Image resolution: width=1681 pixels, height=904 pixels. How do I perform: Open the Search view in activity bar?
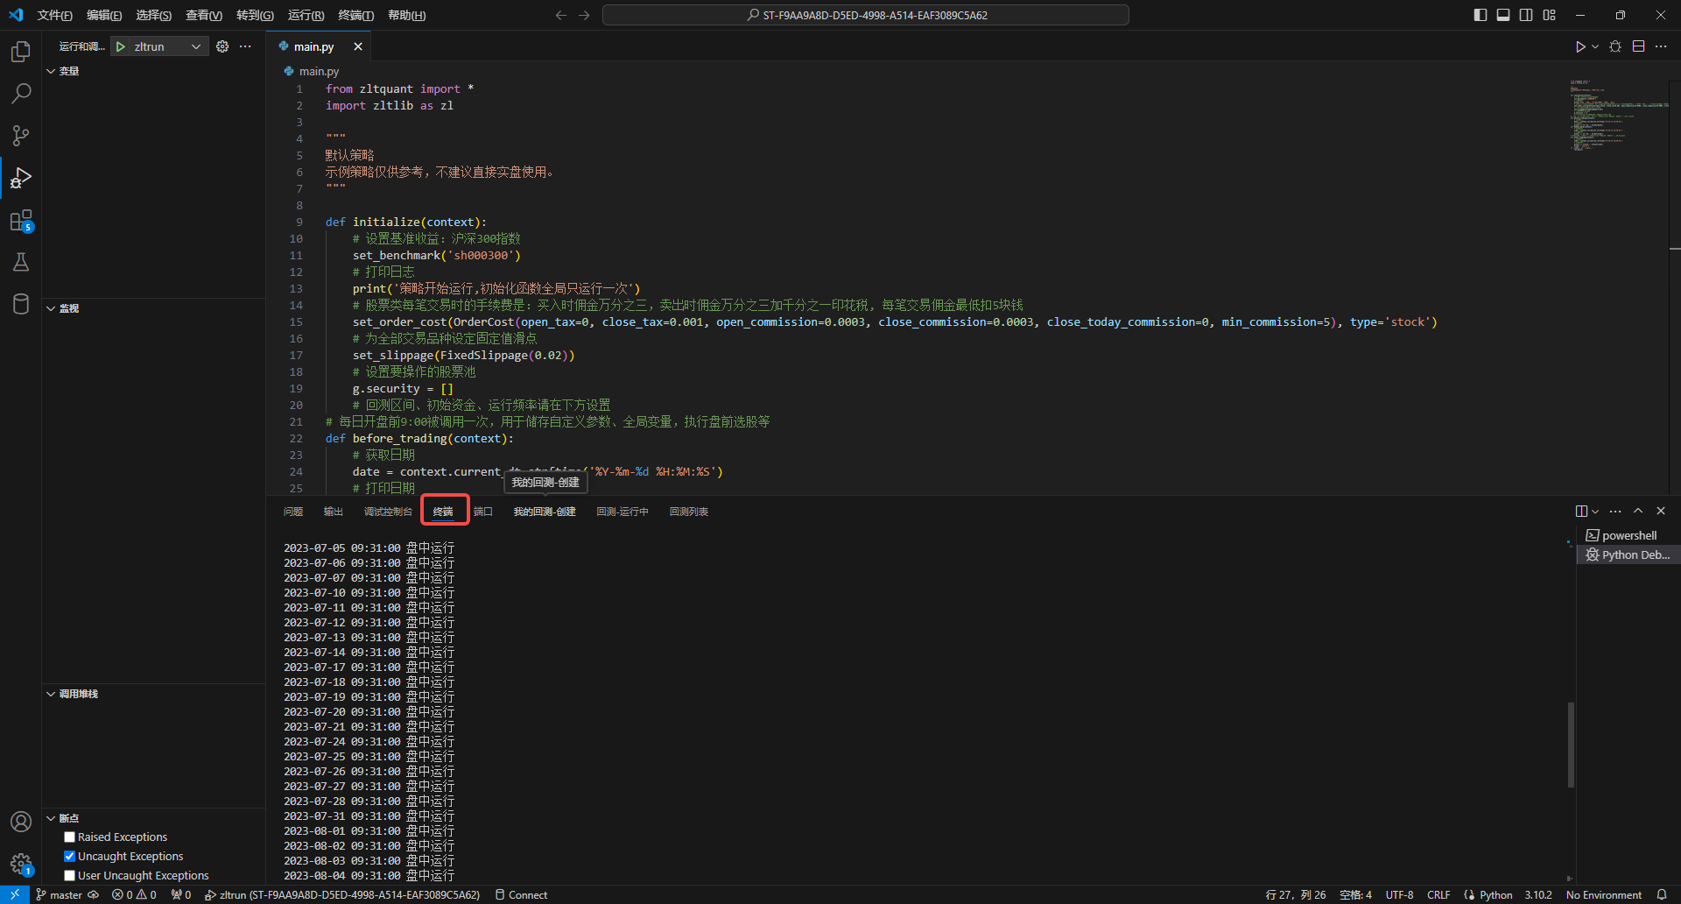[x=21, y=94]
